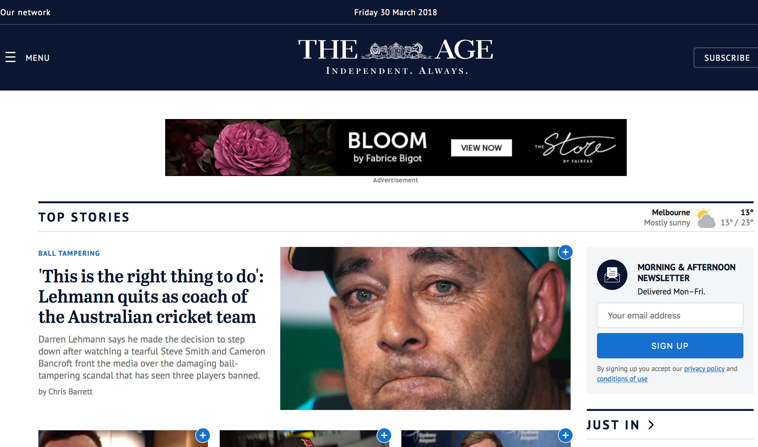758x447 pixels.
Task: Open the Lehmann quits headline article
Action: (151, 296)
